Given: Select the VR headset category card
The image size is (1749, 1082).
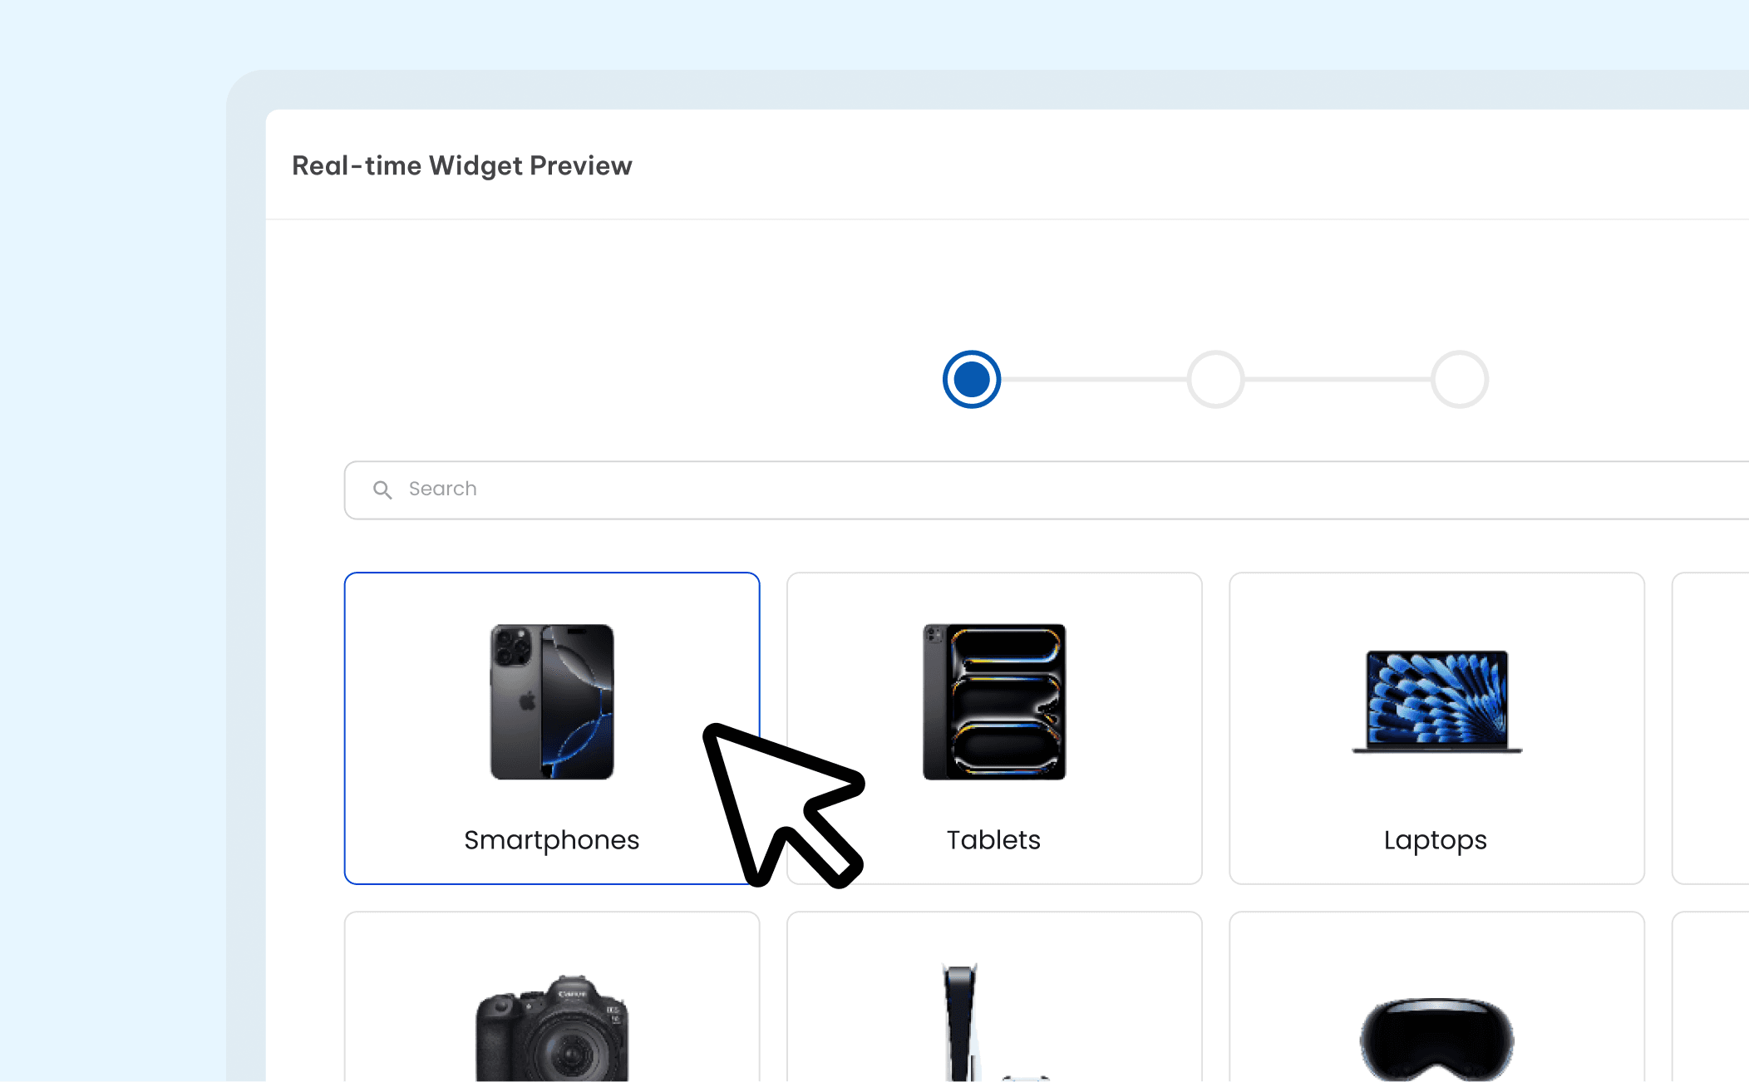Looking at the screenshot, I should (x=1436, y=996).
